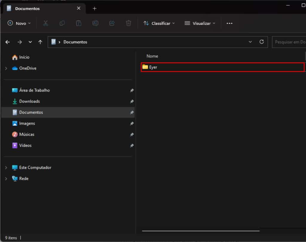306x242 pixels.
Task: Open the Classificar sort menu
Action: click(x=159, y=23)
